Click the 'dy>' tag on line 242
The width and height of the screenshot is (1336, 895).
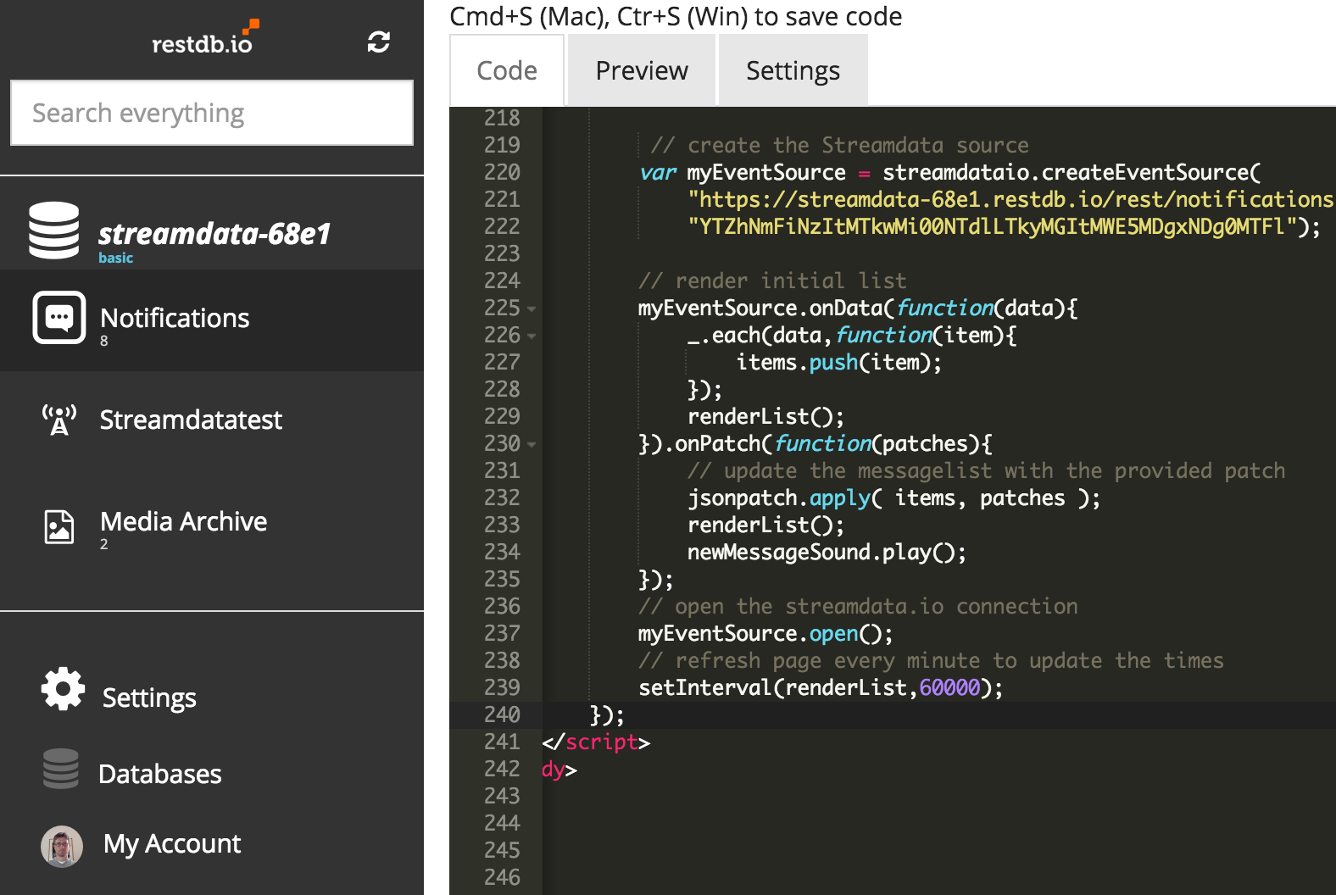coord(559,769)
